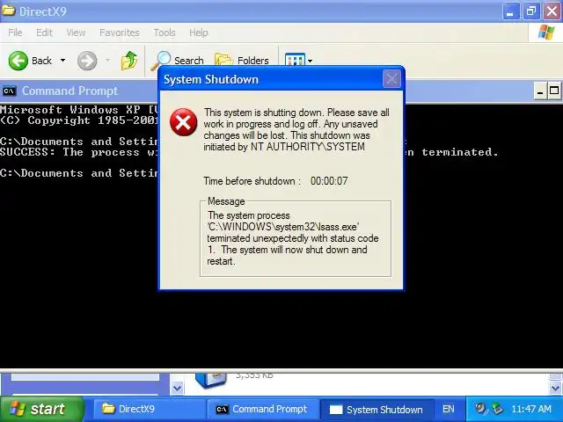
Task: Minimize the Command Prompt window
Action: pyautogui.click(x=540, y=91)
